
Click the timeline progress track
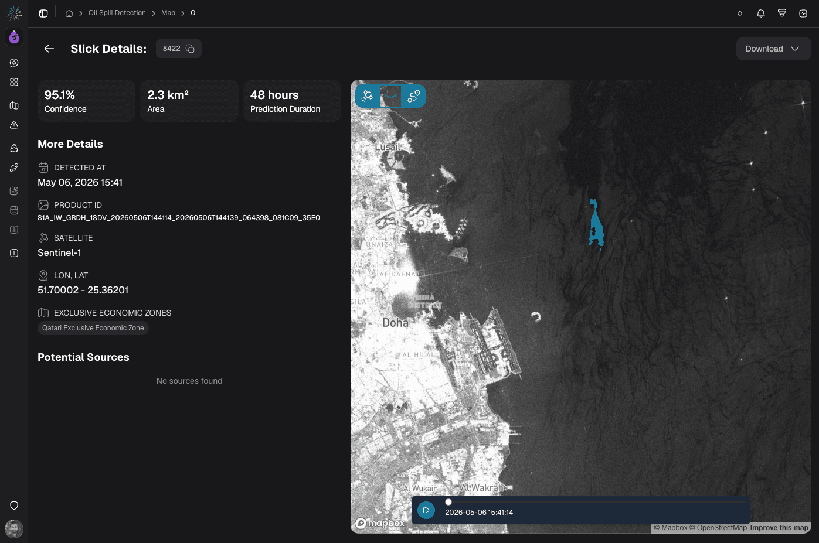595,502
